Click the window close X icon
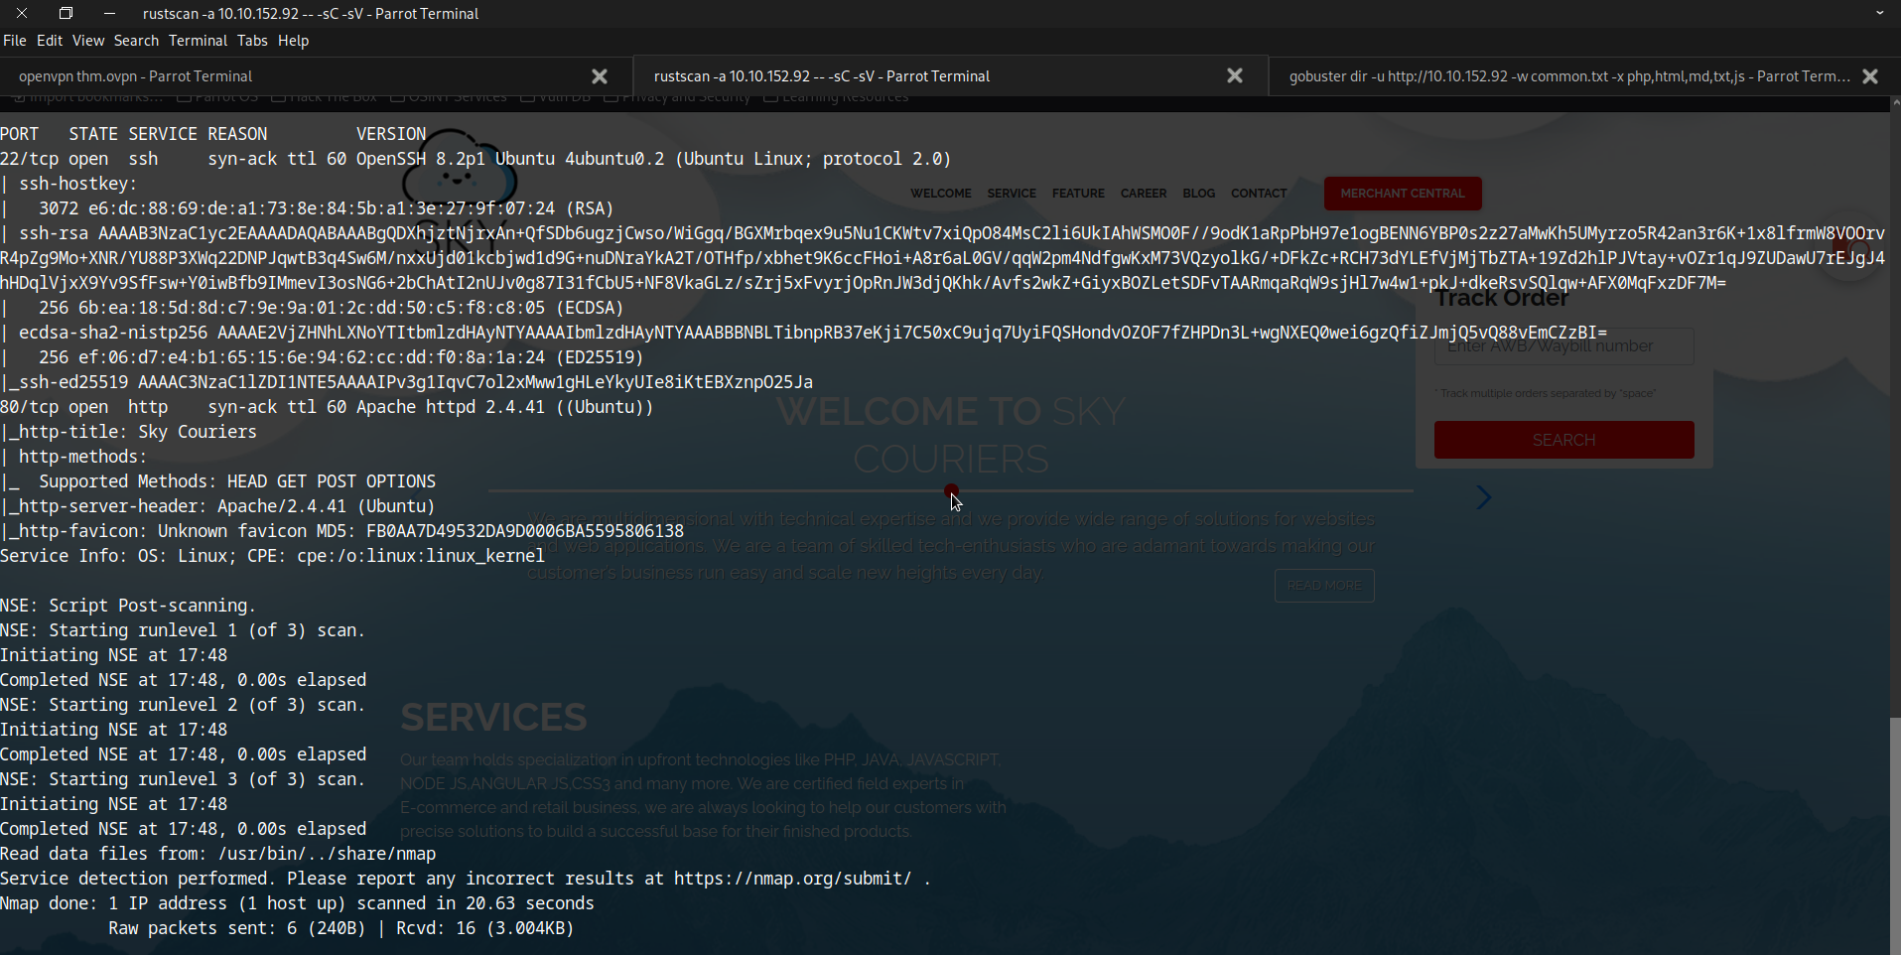Screen dimensions: 1901x955 tap(22, 13)
